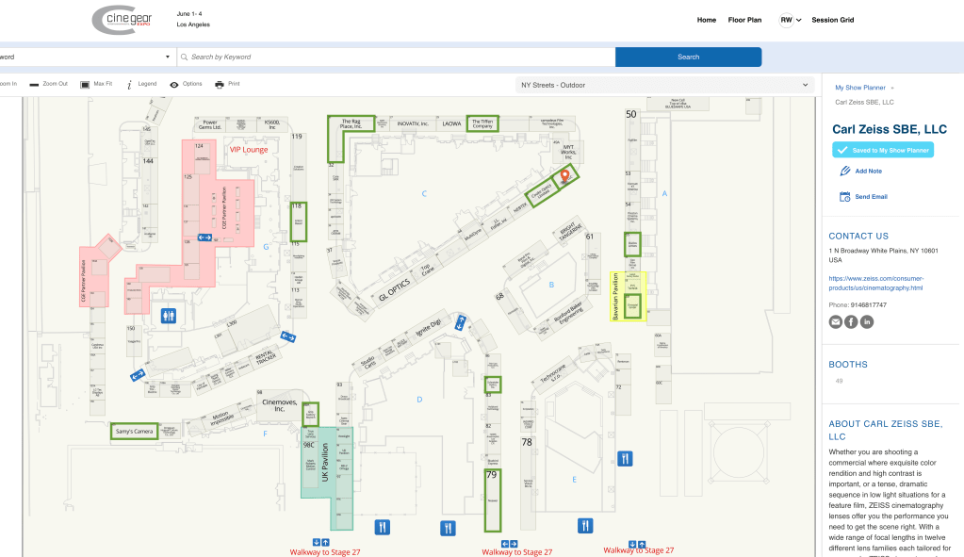Click the Max Fit icon

click(x=85, y=84)
